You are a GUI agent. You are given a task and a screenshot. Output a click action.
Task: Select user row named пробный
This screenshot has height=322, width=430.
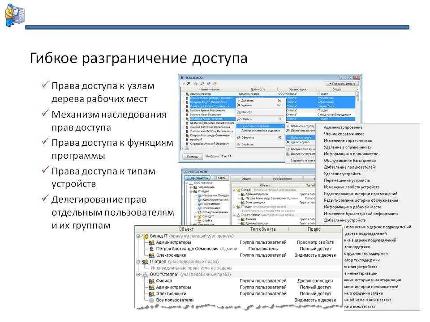tap(196, 140)
